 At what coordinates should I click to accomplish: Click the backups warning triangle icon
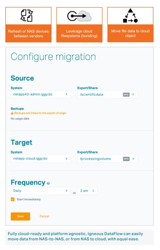pos(12,113)
